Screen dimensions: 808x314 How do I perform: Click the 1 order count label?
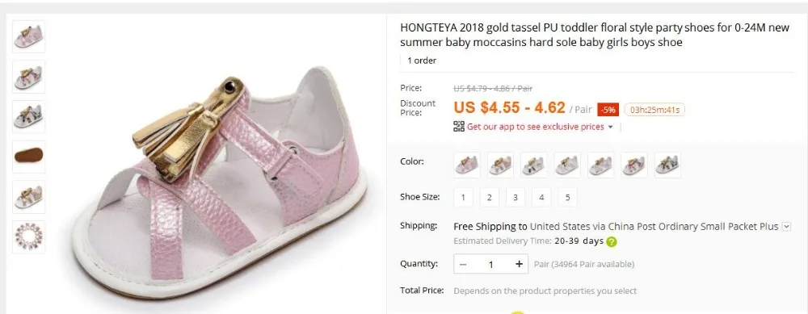click(x=422, y=61)
